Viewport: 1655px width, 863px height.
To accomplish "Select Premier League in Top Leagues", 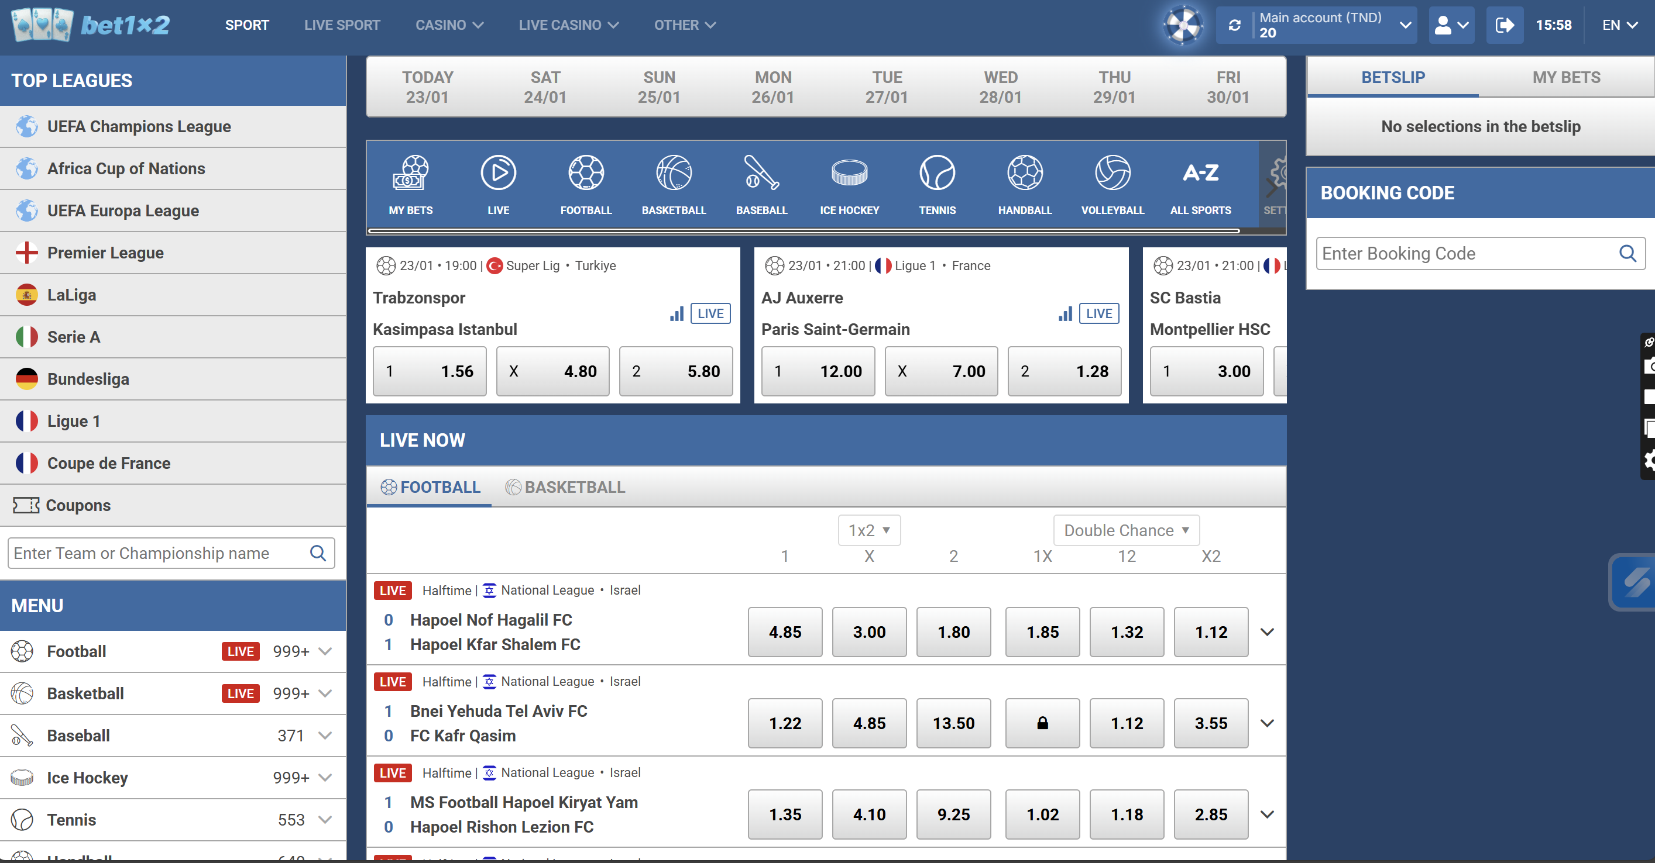I will pos(105,253).
